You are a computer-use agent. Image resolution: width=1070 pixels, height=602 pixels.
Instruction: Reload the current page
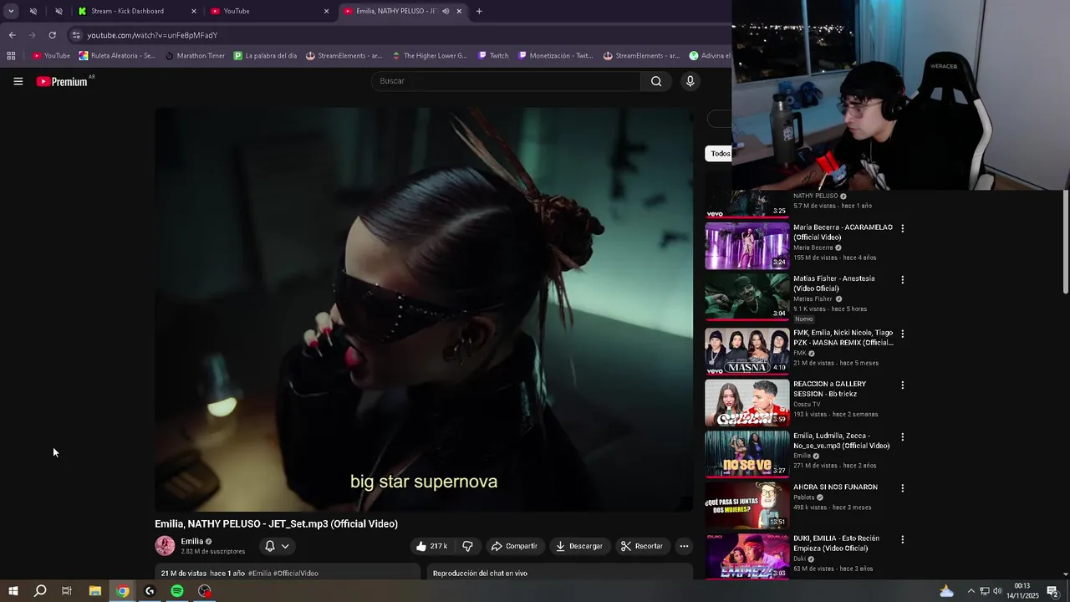(52, 35)
